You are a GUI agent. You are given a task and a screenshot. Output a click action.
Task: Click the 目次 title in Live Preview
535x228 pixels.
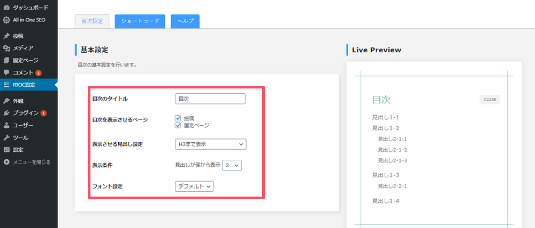point(381,100)
